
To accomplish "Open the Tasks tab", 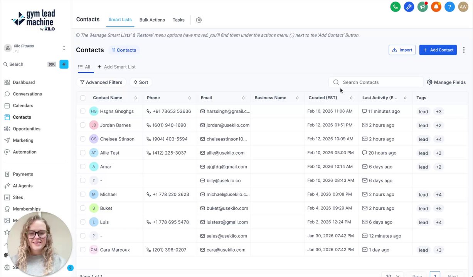I will pos(178,20).
